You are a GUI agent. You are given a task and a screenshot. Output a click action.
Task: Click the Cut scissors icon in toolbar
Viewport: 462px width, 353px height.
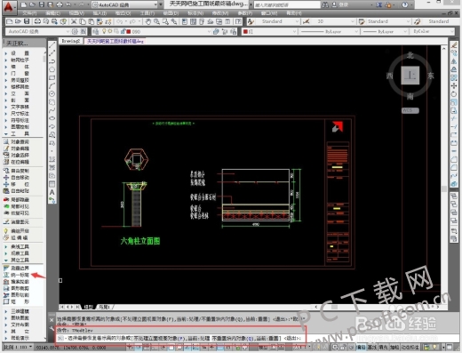pos(74,21)
